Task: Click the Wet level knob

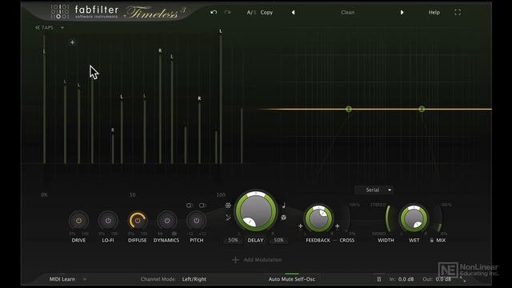Action: tap(414, 218)
